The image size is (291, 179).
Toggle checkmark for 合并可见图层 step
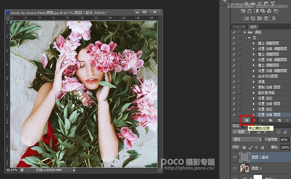(x=234, y=76)
